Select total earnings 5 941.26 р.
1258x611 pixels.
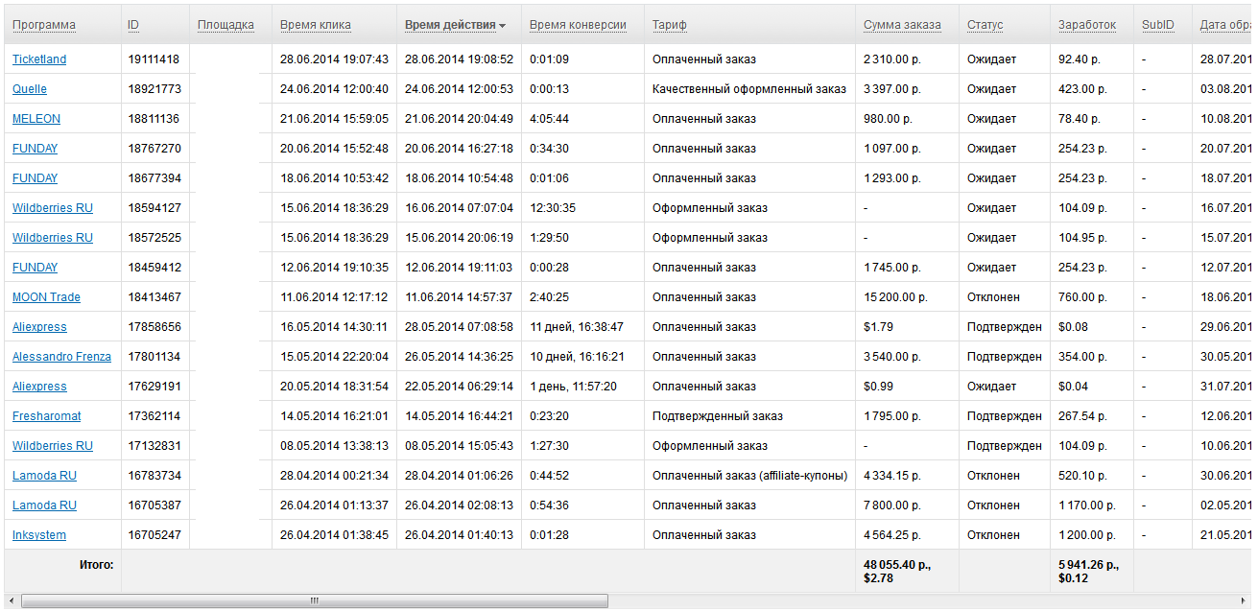pos(1090,565)
